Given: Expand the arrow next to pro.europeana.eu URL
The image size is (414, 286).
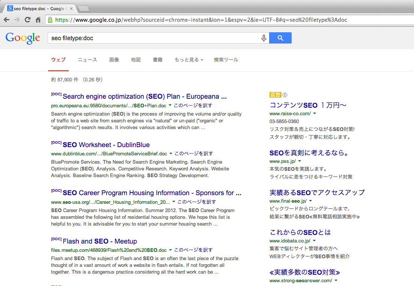Looking at the screenshot, I should coord(170,105).
